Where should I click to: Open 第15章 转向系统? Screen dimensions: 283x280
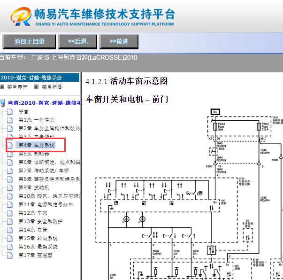coord(38,239)
